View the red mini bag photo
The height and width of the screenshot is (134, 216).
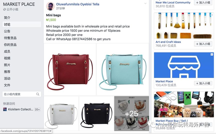click(x=70, y=69)
